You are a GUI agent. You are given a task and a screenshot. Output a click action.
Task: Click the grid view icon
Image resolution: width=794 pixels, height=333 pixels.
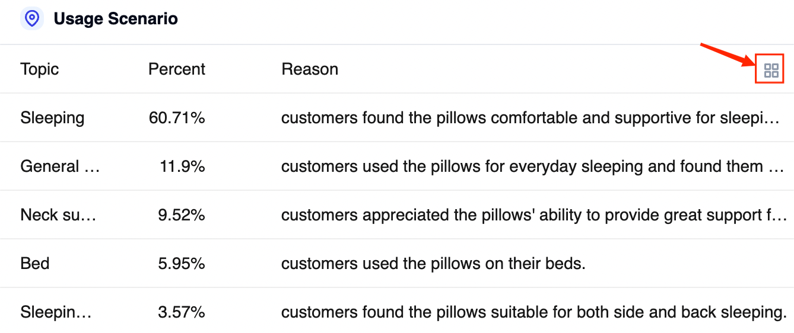click(771, 71)
